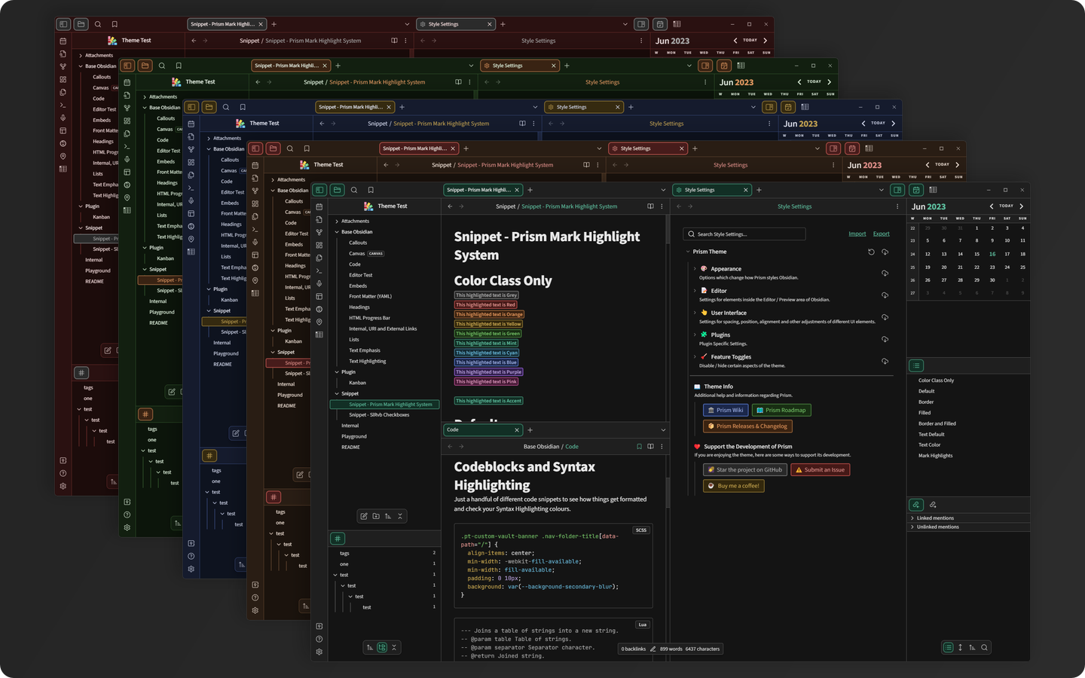Toggle reading view for the Code note
Image resolution: width=1085 pixels, height=678 pixels.
[x=650, y=447]
